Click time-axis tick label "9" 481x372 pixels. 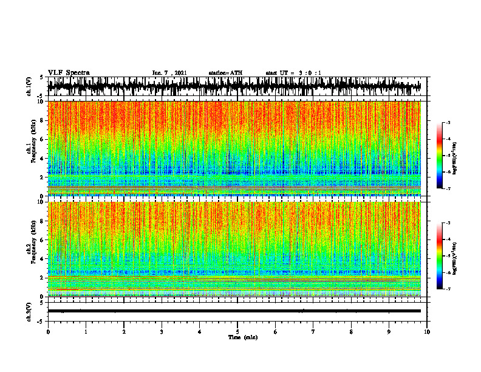tap(389, 332)
